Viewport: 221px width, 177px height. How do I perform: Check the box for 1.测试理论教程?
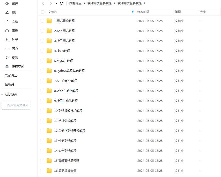pos(42,21)
